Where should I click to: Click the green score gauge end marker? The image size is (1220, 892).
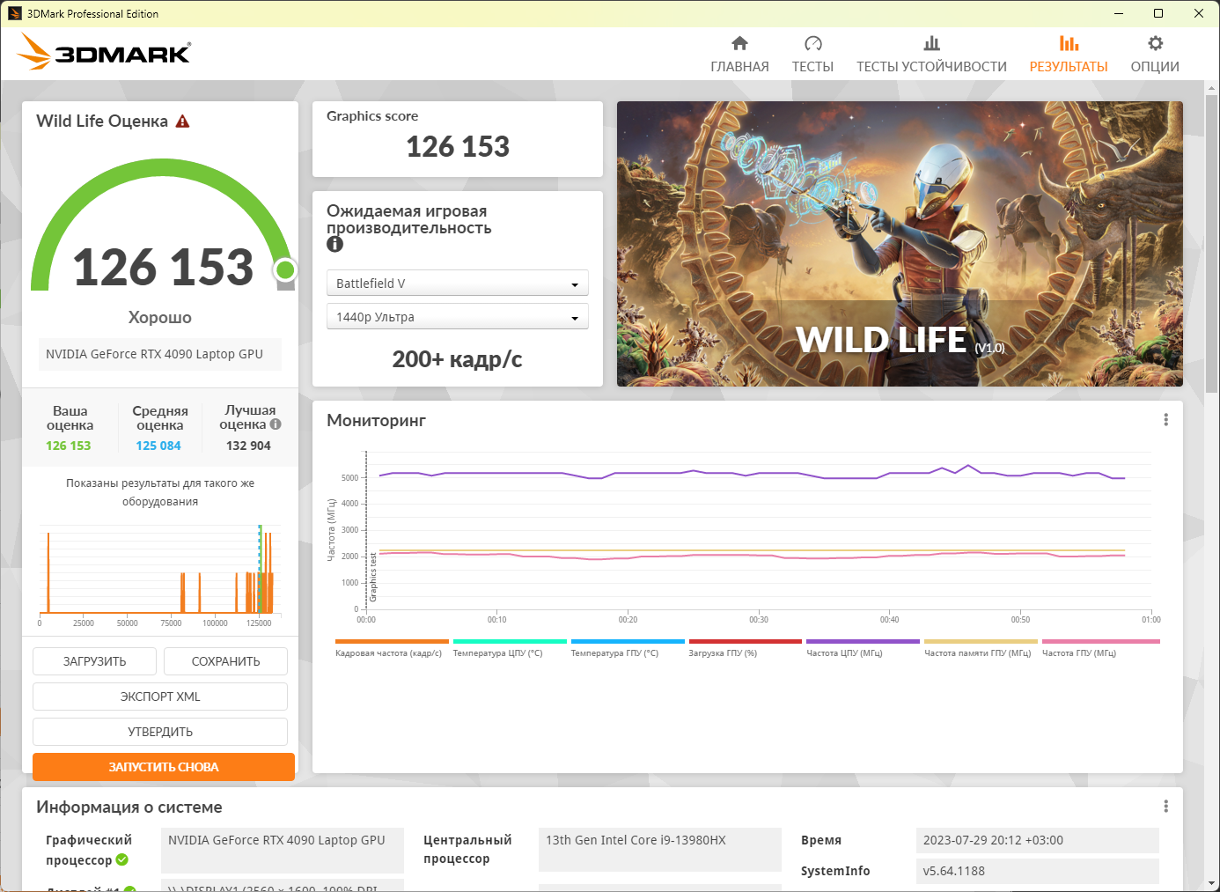click(x=284, y=269)
